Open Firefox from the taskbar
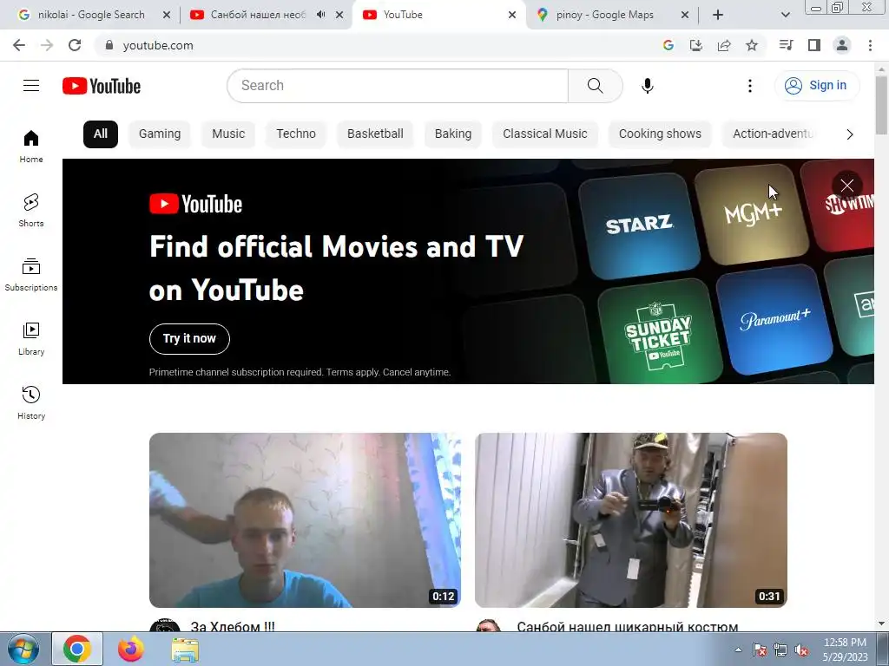Viewport: 889px width, 666px height. click(131, 649)
